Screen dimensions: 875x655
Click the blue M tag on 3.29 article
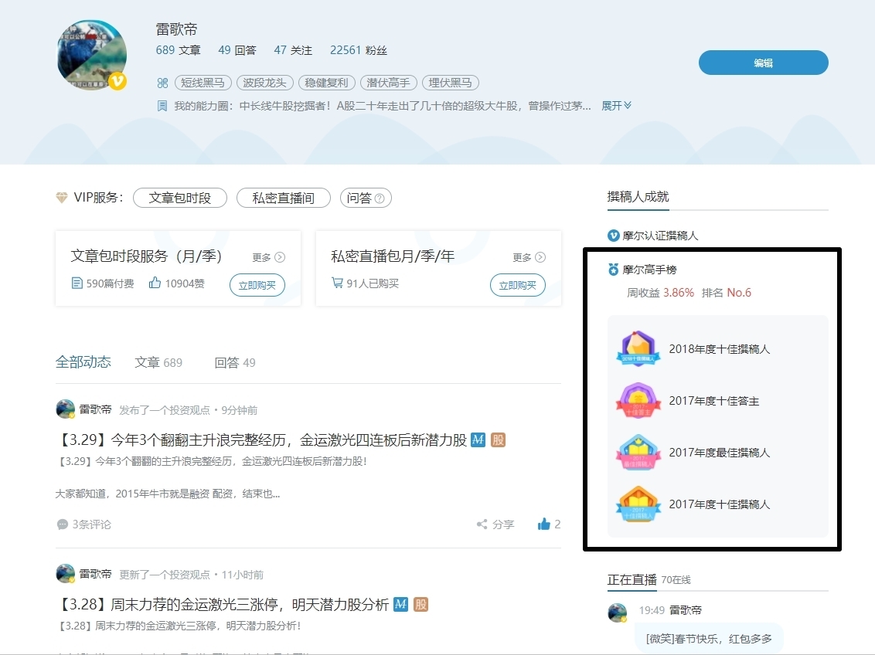pyautogui.click(x=478, y=439)
